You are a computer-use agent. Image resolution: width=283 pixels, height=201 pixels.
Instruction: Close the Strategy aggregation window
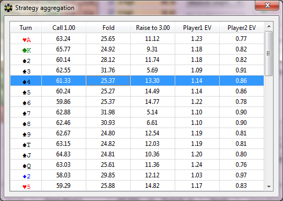(267, 5)
